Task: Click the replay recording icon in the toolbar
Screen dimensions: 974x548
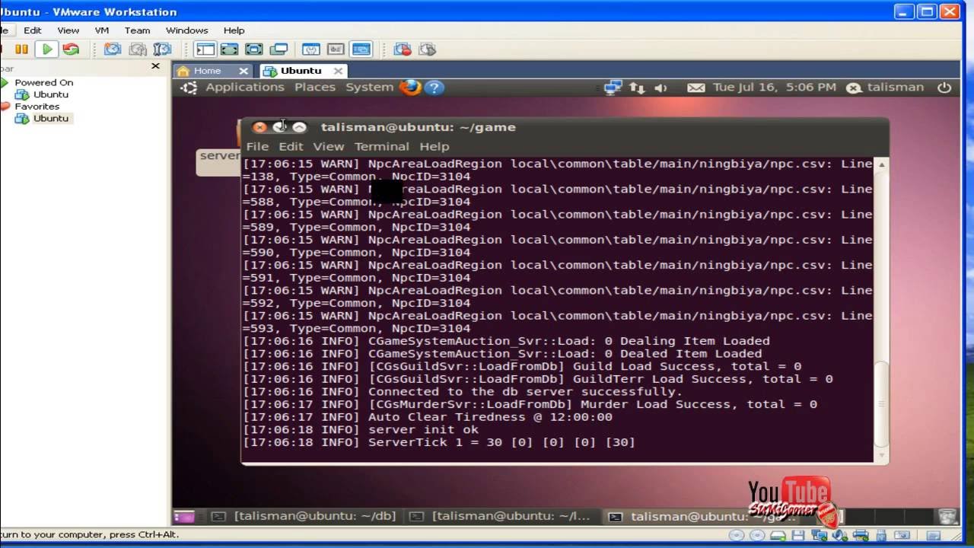Action: (427, 49)
